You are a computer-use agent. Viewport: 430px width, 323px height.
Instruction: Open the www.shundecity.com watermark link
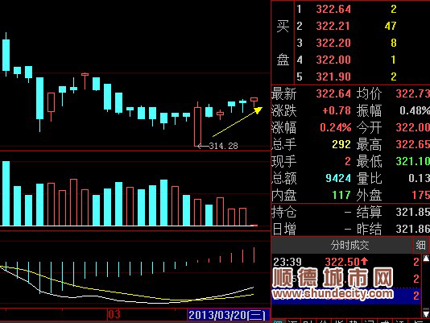click(x=333, y=294)
